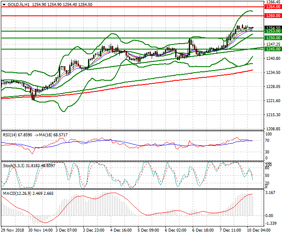This screenshot has width=282, height=235.
Task: Select the green 1250.00 level label
Action: 273,38
